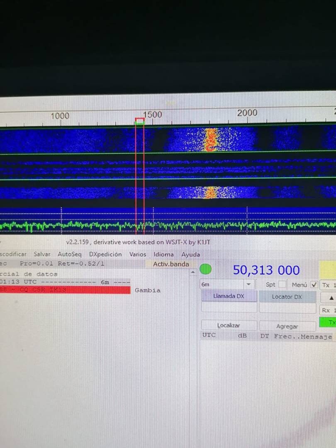Click the Locator DX input field
336x448 pixels.
click(x=287, y=308)
